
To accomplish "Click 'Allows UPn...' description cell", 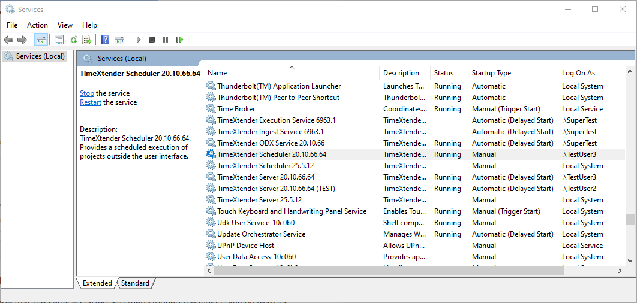I will pos(404,245).
